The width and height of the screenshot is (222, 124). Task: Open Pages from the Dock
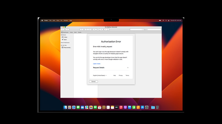click(138, 107)
